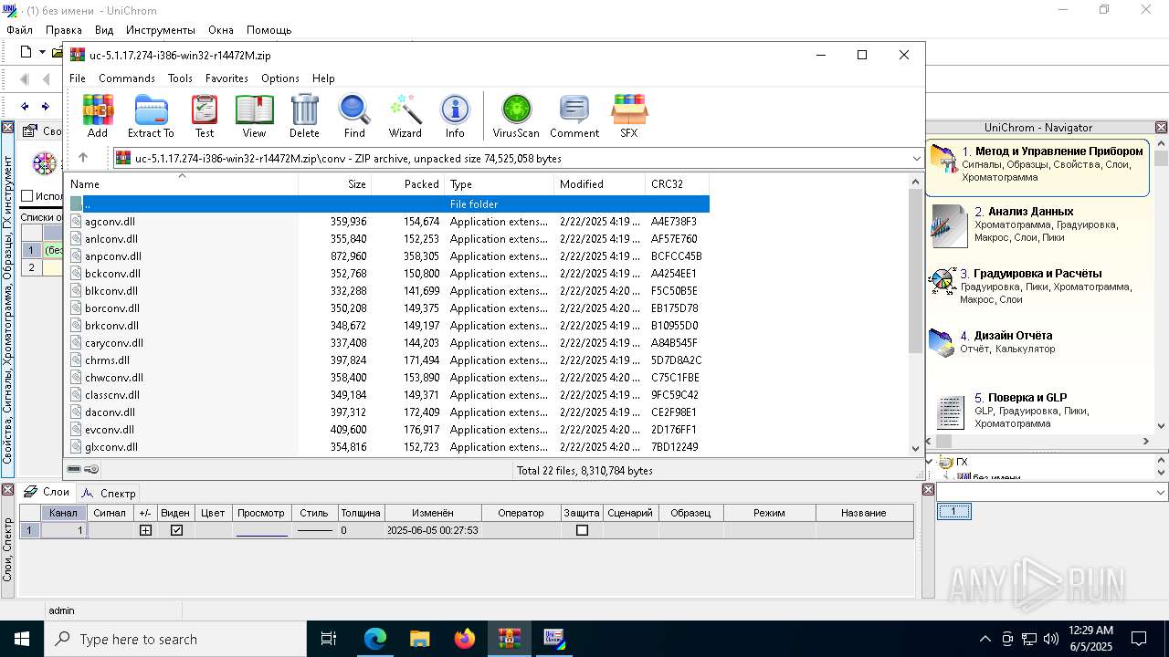Switch to the Спектр tab

coord(109,493)
